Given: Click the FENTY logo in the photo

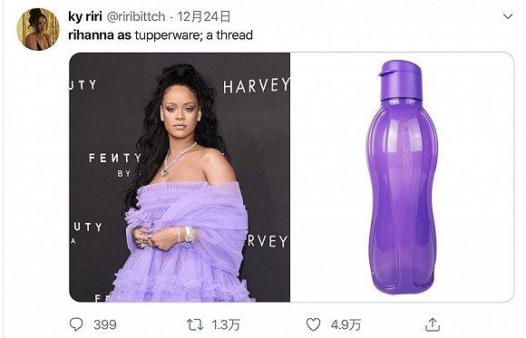Looking at the screenshot, I should (x=115, y=158).
